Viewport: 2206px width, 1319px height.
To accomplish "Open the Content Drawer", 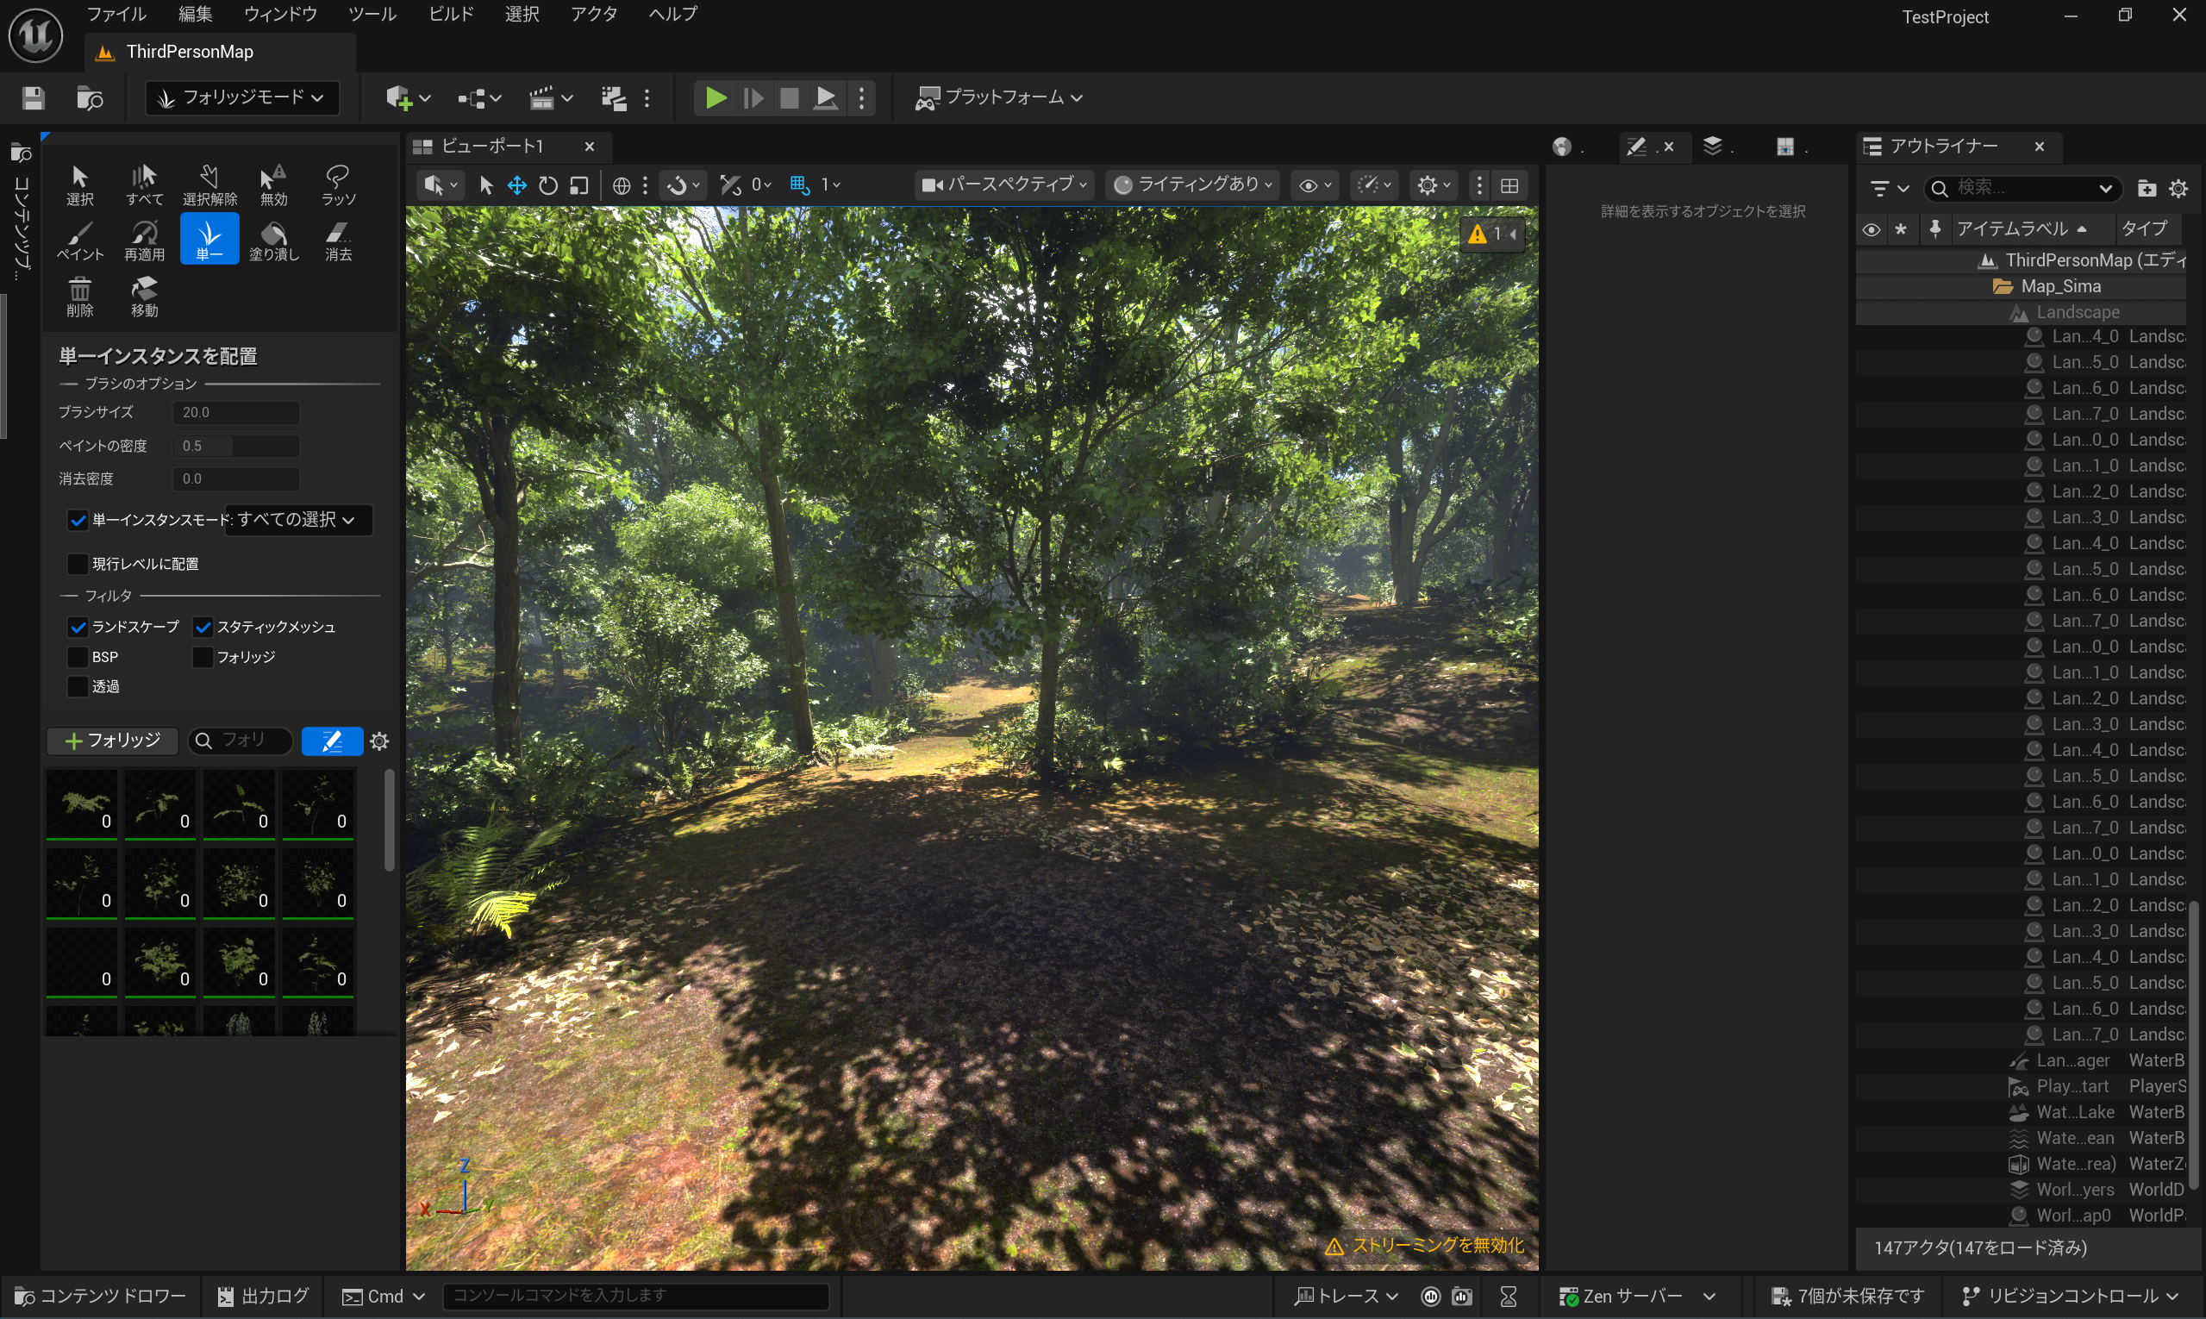I will pos(101,1296).
